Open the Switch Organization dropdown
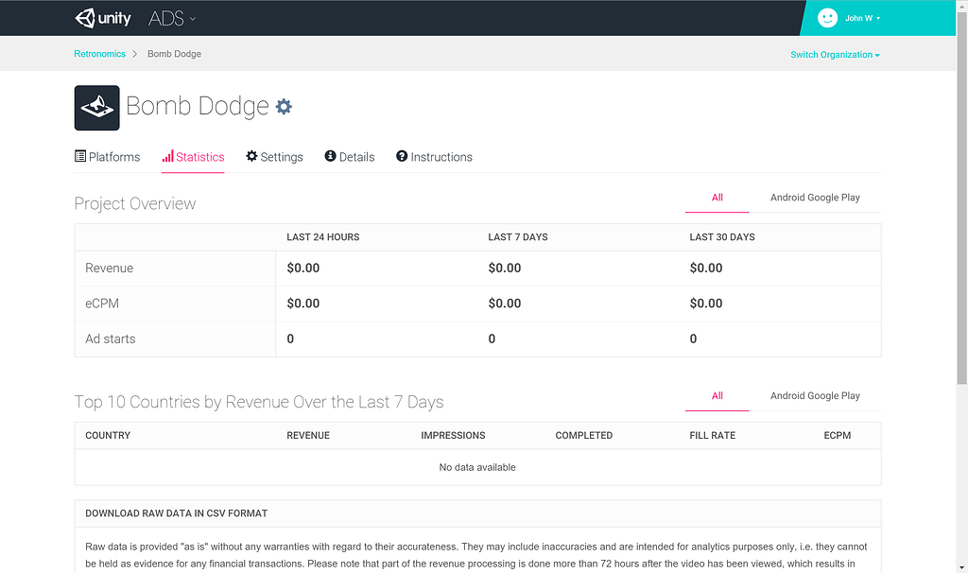This screenshot has width=968, height=573. point(835,55)
